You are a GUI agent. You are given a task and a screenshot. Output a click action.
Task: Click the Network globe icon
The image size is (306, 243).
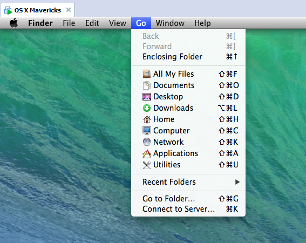click(x=147, y=142)
